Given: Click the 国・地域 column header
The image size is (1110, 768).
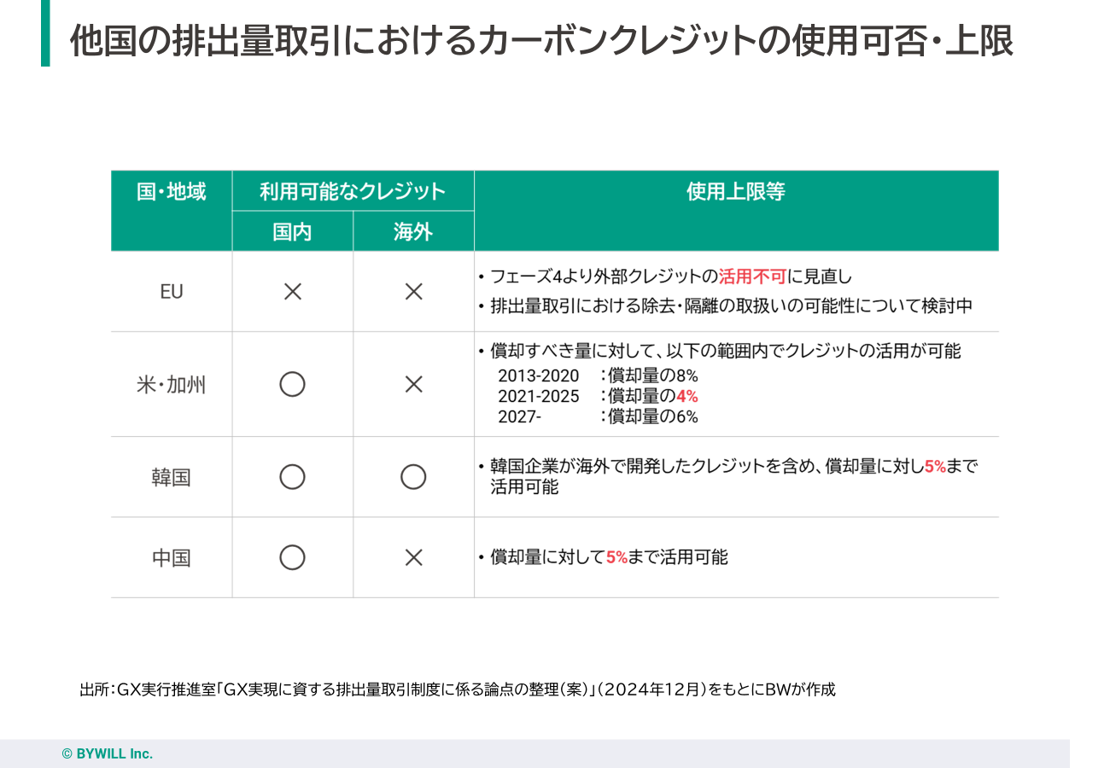Looking at the screenshot, I should pyautogui.click(x=172, y=192).
